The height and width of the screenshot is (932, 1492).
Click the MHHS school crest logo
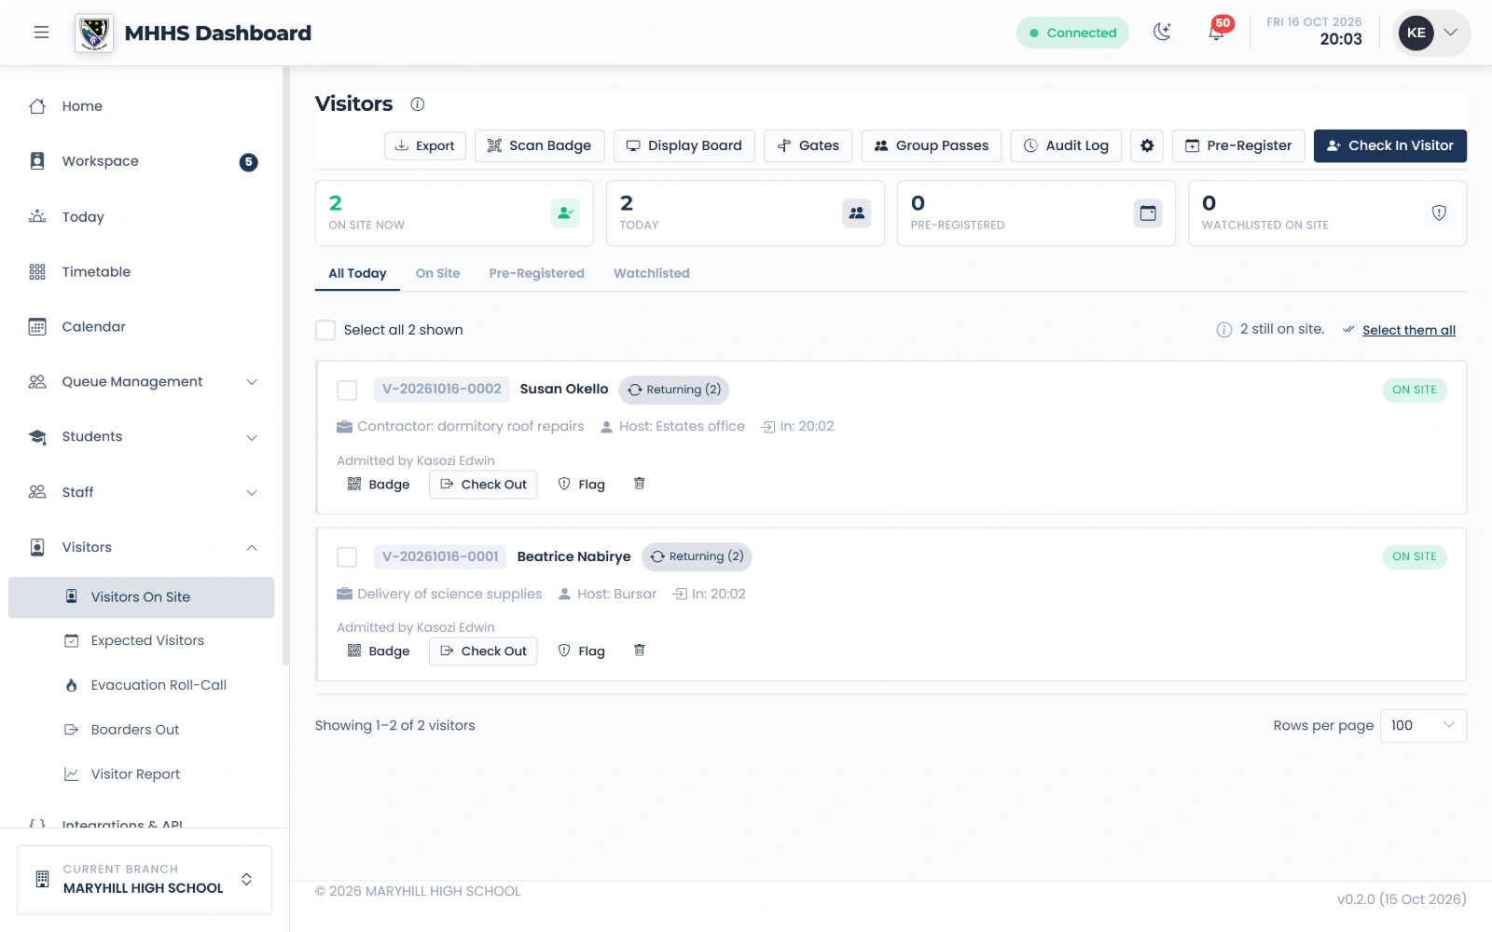tap(94, 33)
